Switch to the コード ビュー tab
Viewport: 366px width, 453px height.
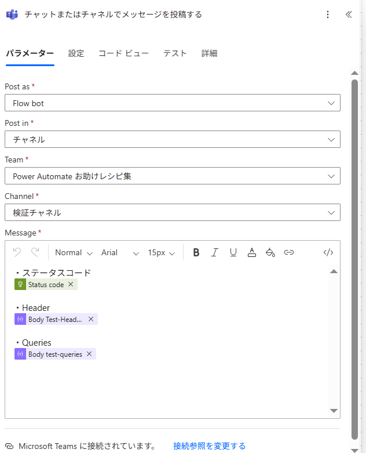click(x=124, y=53)
